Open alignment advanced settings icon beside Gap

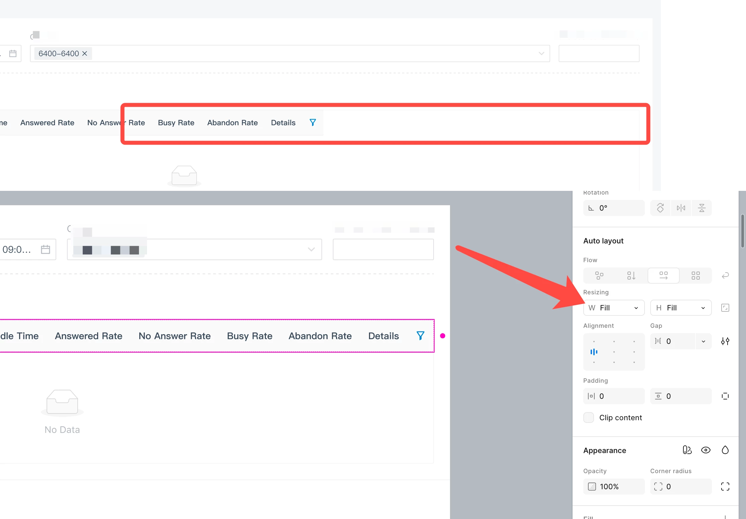point(725,341)
